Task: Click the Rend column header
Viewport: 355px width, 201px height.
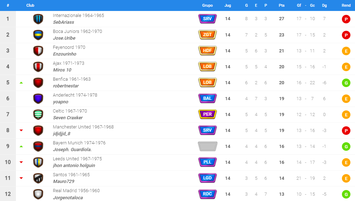Action: coord(346,5)
